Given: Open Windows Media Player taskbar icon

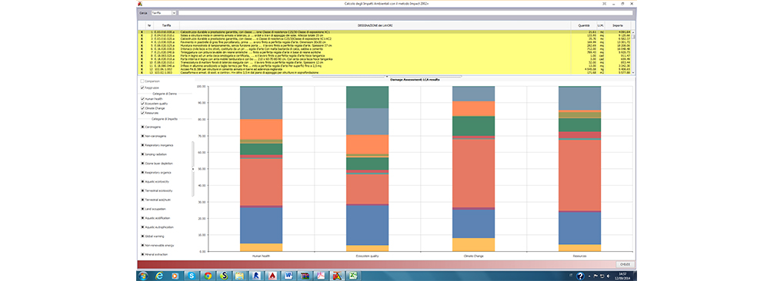Looking at the screenshot, I should tap(175, 276).
